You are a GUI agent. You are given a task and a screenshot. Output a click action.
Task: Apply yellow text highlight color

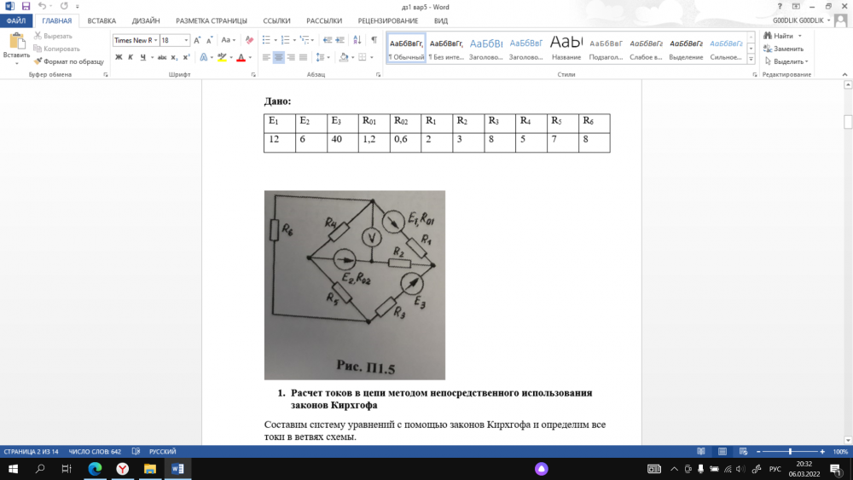[x=222, y=57]
